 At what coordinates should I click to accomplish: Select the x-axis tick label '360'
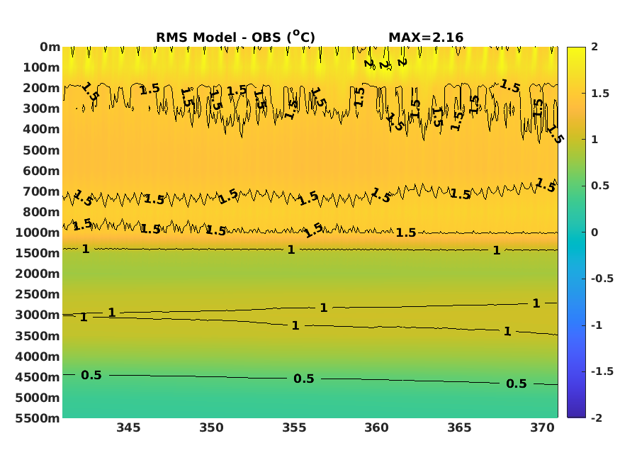pos(376,428)
